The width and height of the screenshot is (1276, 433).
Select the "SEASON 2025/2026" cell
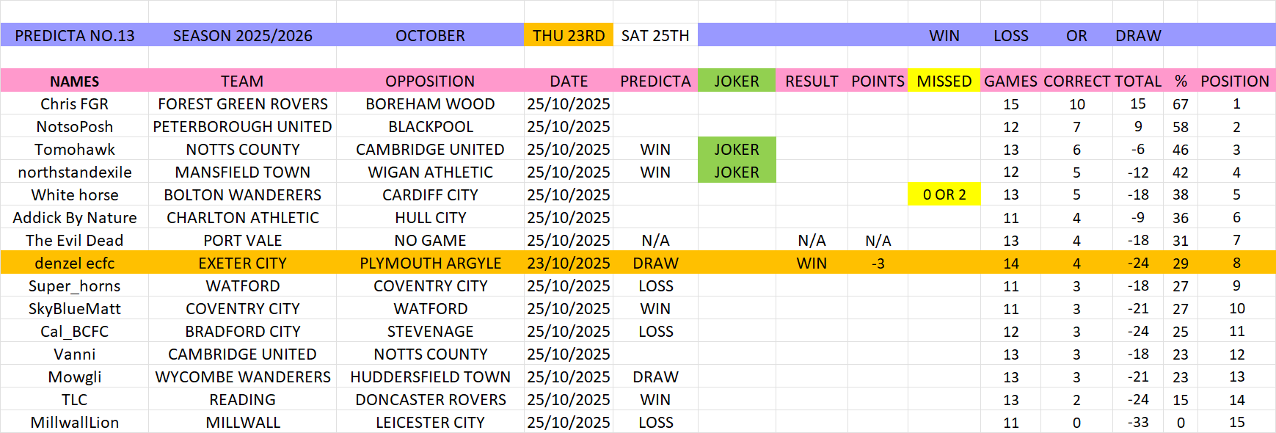pos(242,35)
